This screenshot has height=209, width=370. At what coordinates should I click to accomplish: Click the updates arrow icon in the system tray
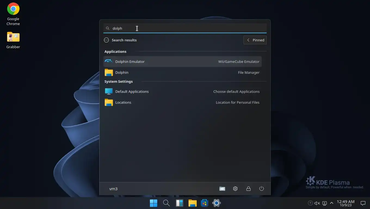[310, 203]
